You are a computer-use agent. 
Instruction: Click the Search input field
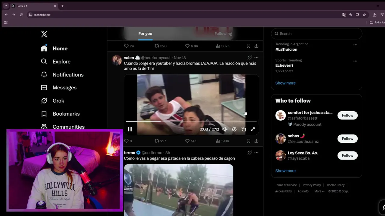tap(316, 34)
